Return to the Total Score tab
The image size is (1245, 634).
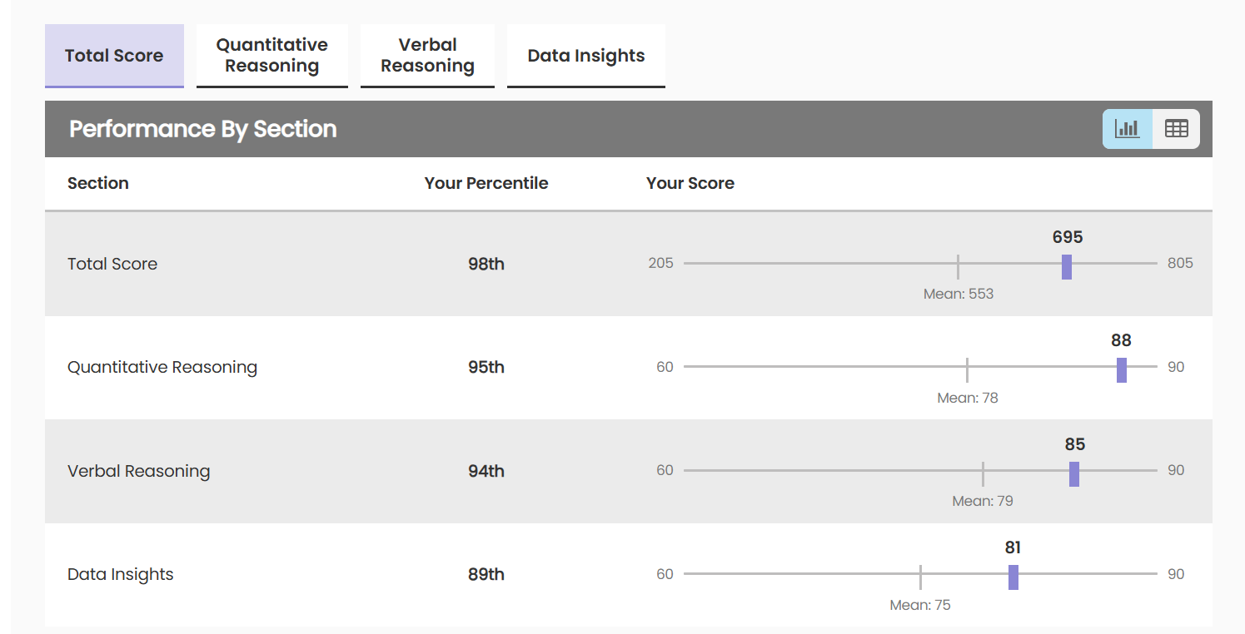pos(114,55)
